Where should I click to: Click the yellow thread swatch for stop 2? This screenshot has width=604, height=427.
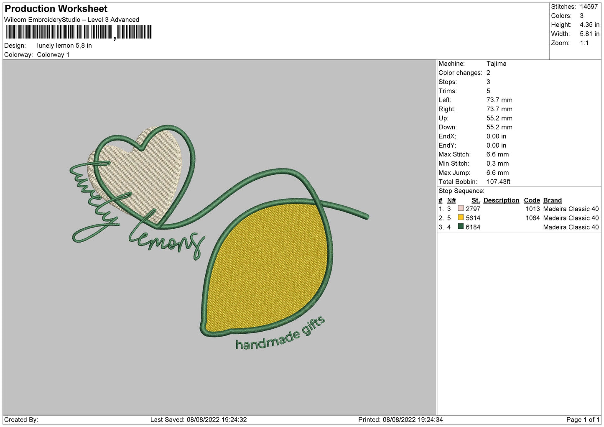(461, 217)
